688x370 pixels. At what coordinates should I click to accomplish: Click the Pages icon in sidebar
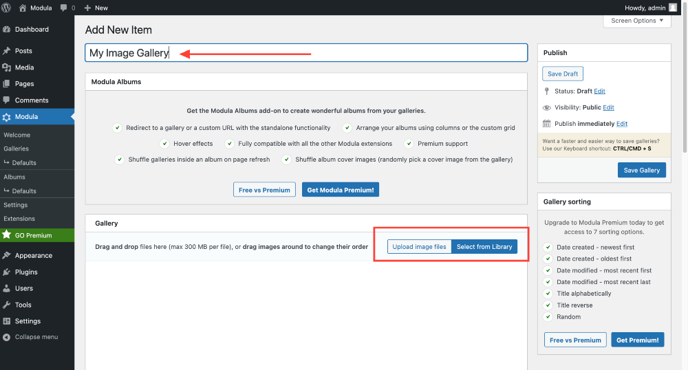(x=7, y=84)
